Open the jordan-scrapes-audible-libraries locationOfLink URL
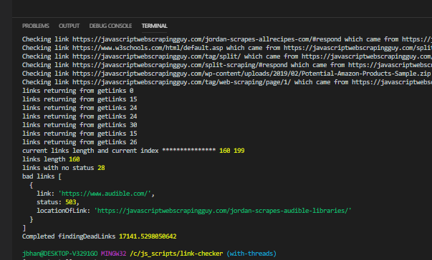This screenshot has width=432, height=260. coord(223,211)
